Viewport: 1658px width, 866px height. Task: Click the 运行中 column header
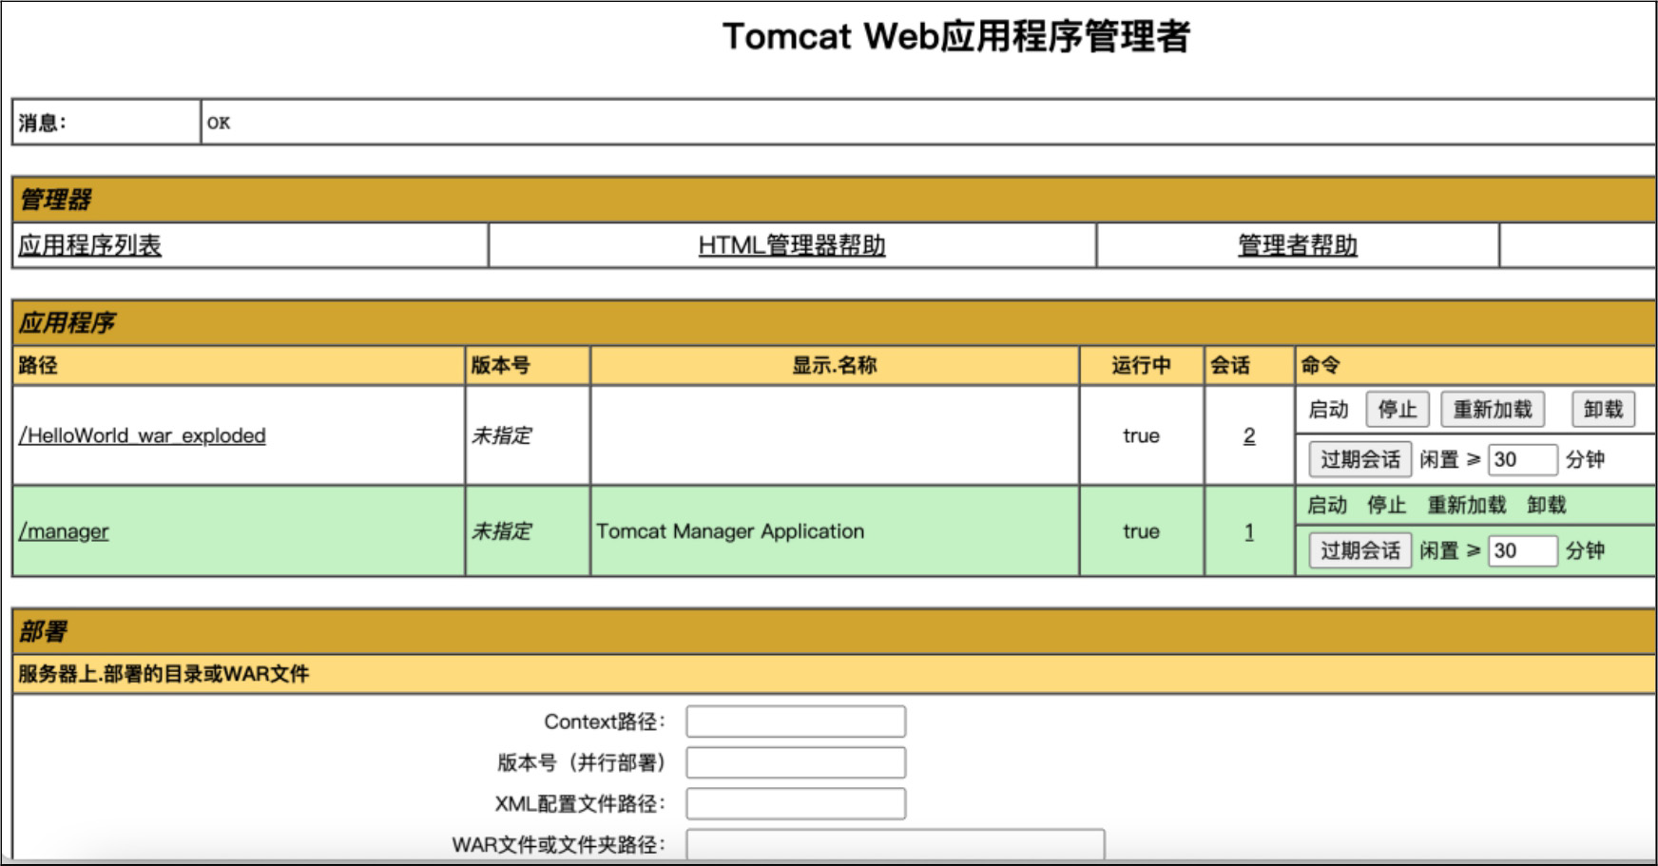(1142, 365)
